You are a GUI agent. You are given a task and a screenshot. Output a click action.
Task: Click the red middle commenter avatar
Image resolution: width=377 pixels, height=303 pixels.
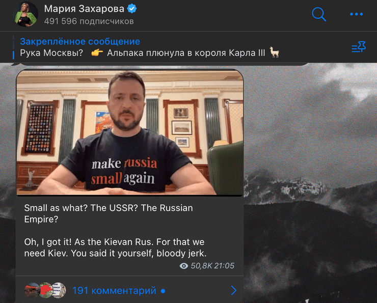tap(46, 290)
